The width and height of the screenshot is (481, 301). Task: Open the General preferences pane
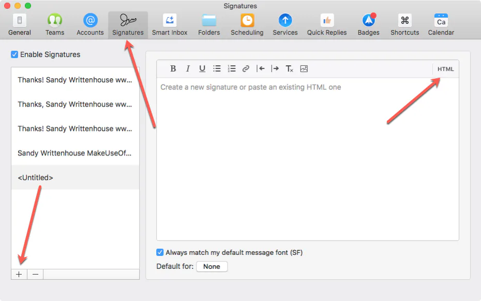click(19, 25)
